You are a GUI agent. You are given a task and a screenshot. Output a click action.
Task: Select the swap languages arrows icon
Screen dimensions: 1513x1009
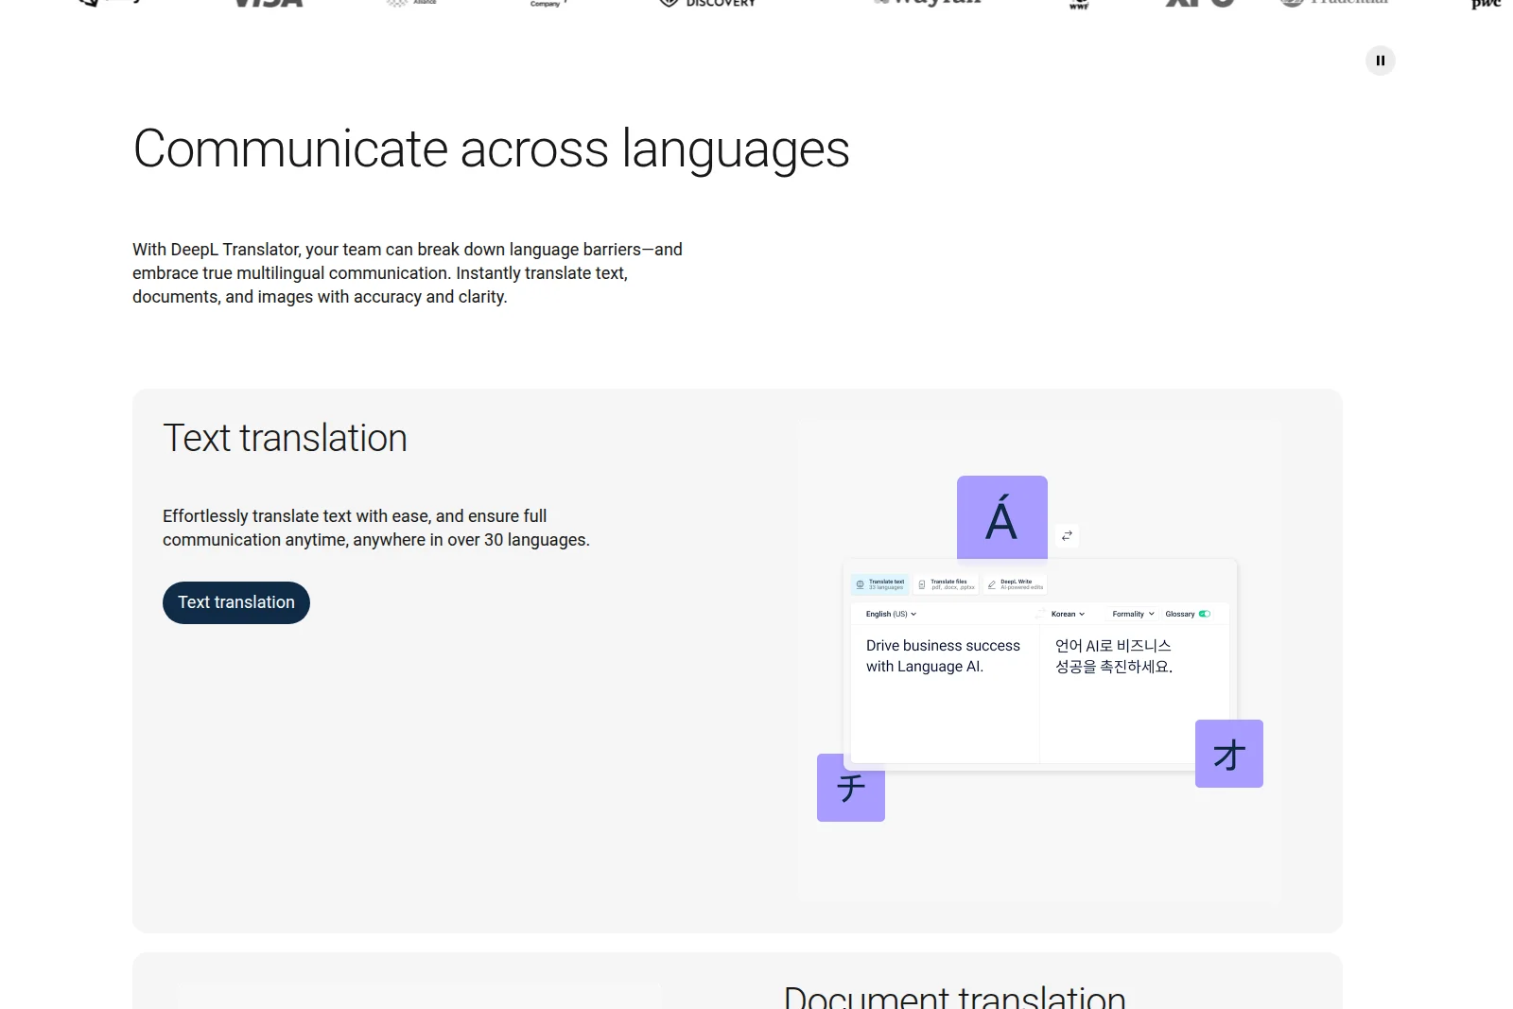click(x=1067, y=535)
